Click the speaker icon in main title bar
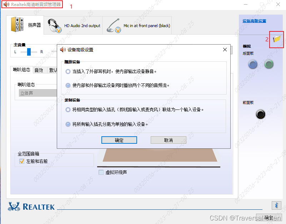The height and width of the screenshot is (224, 286). [x=6, y=4]
